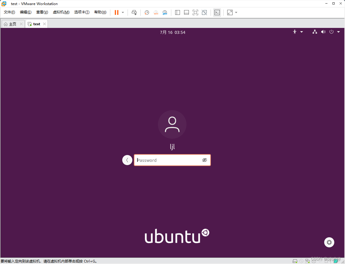This screenshot has height=264, width=345.
Task: Click the Ubuntu network status icon
Action: pos(315,32)
